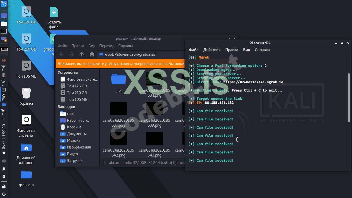Select the jio folder in the file manager
352x198 pixels.
coord(119,83)
